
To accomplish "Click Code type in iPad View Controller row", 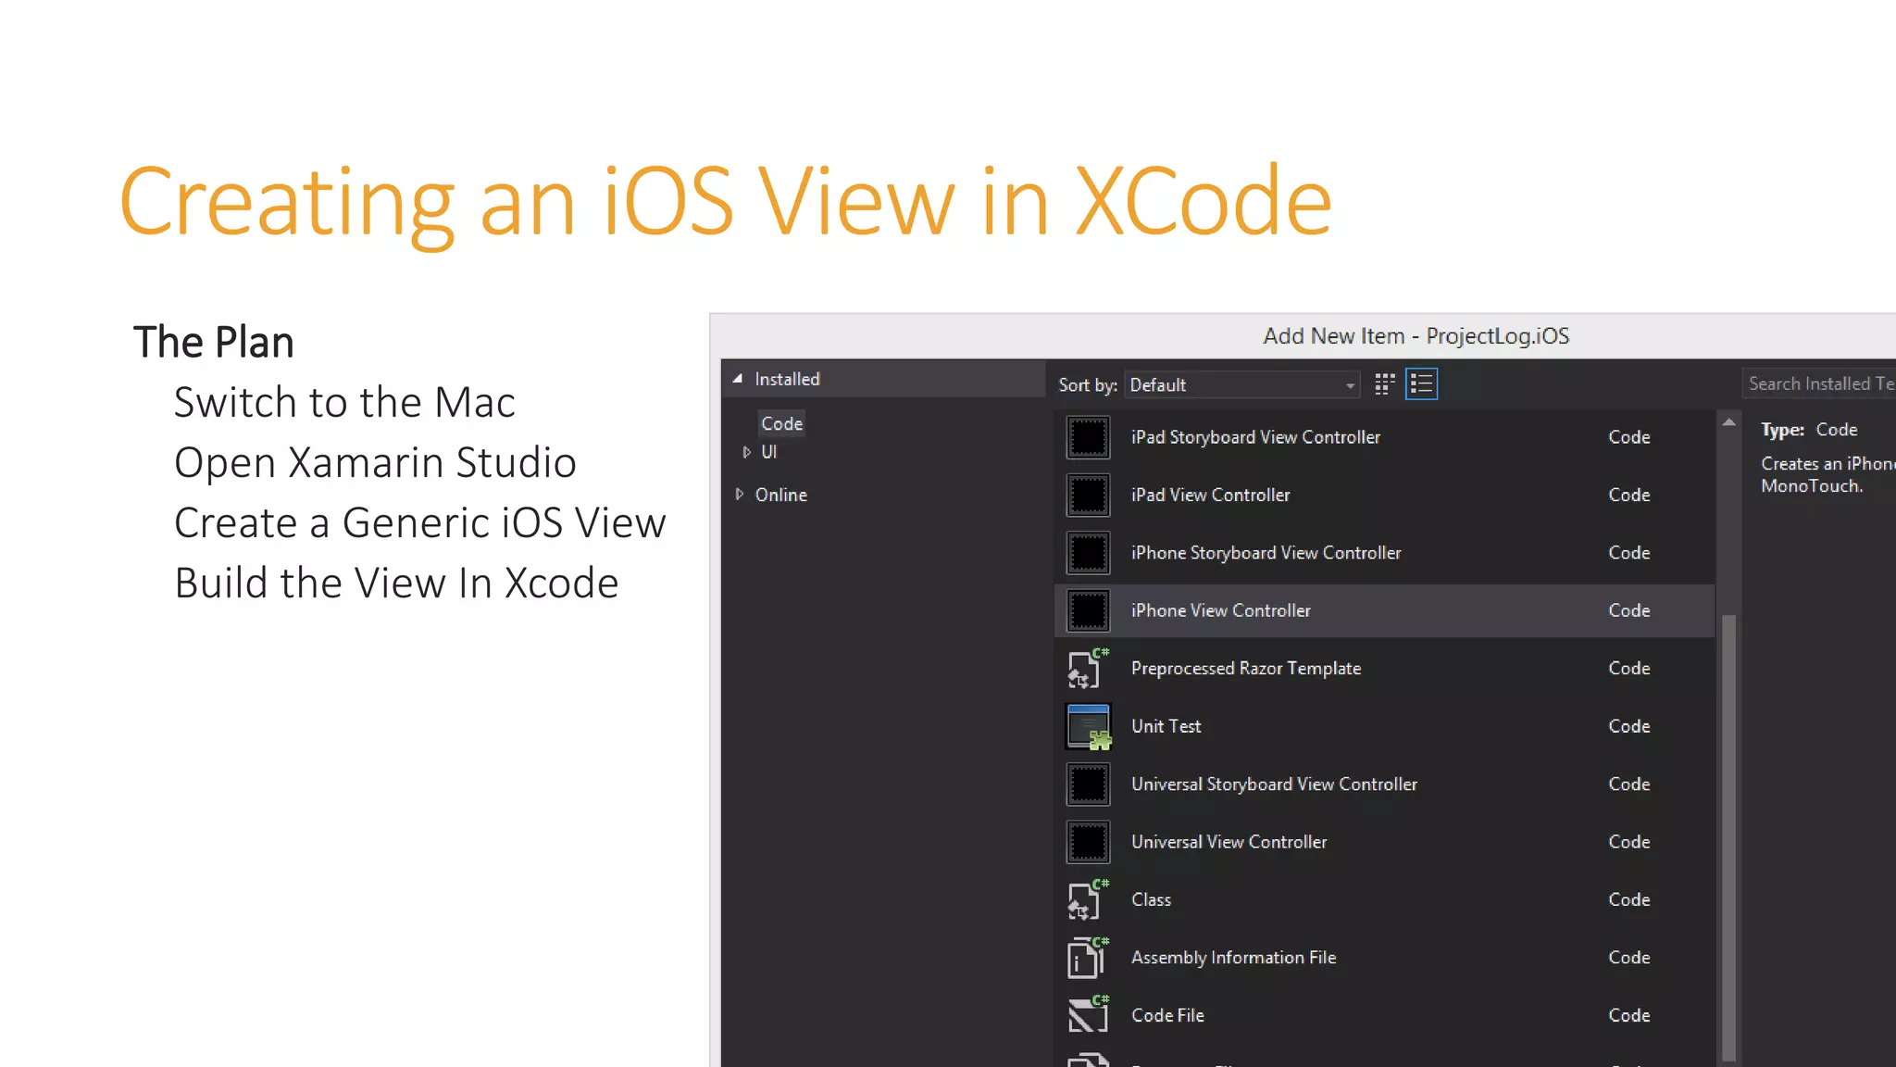I will (x=1629, y=496).
